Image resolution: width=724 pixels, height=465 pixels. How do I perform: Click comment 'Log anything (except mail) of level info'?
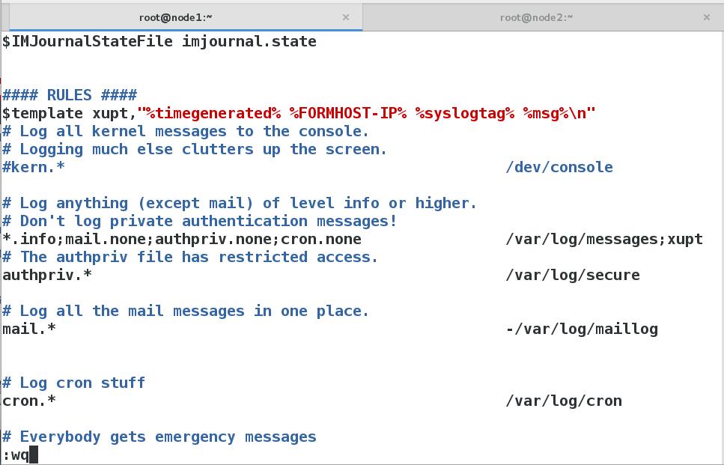pyautogui.click(x=239, y=203)
